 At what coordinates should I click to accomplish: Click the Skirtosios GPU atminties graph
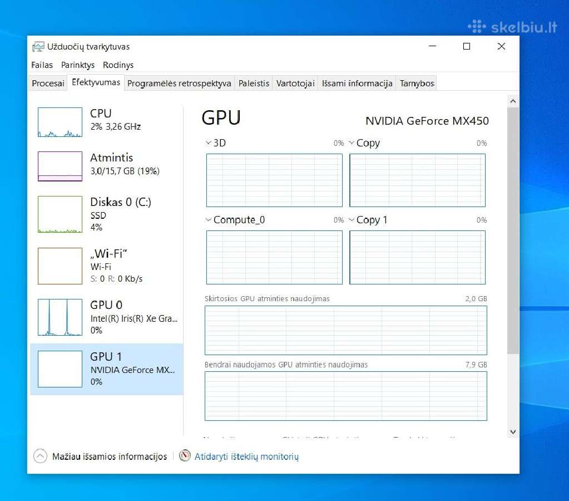[x=346, y=330]
